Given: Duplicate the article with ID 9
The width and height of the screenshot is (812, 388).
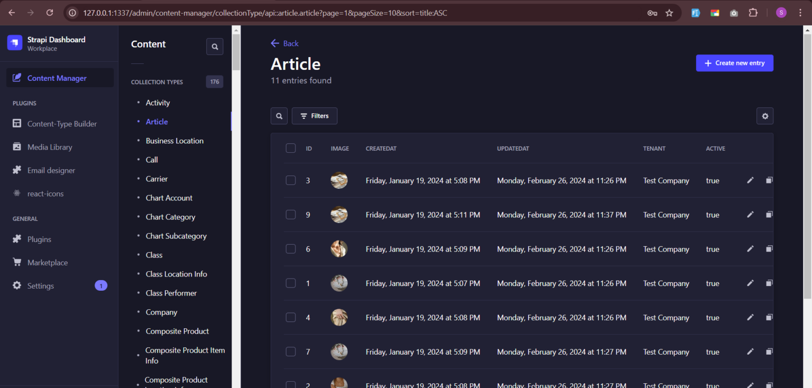Looking at the screenshot, I should [x=769, y=214].
